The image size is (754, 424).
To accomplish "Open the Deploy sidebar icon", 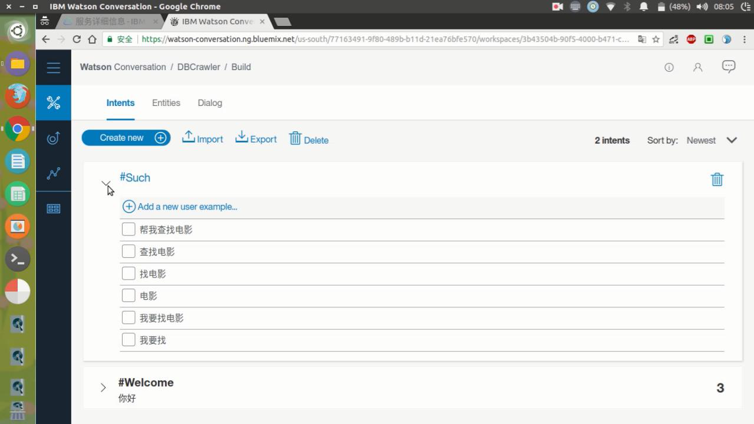I will click(x=54, y=138).
